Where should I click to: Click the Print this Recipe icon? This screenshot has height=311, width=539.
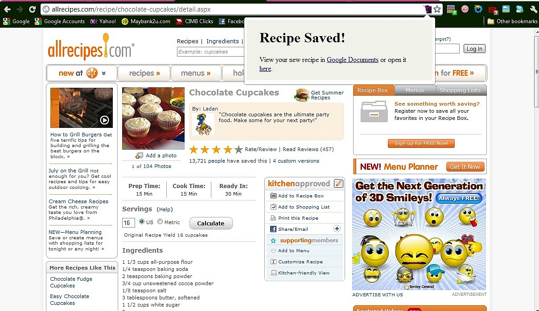click(273, 218)
